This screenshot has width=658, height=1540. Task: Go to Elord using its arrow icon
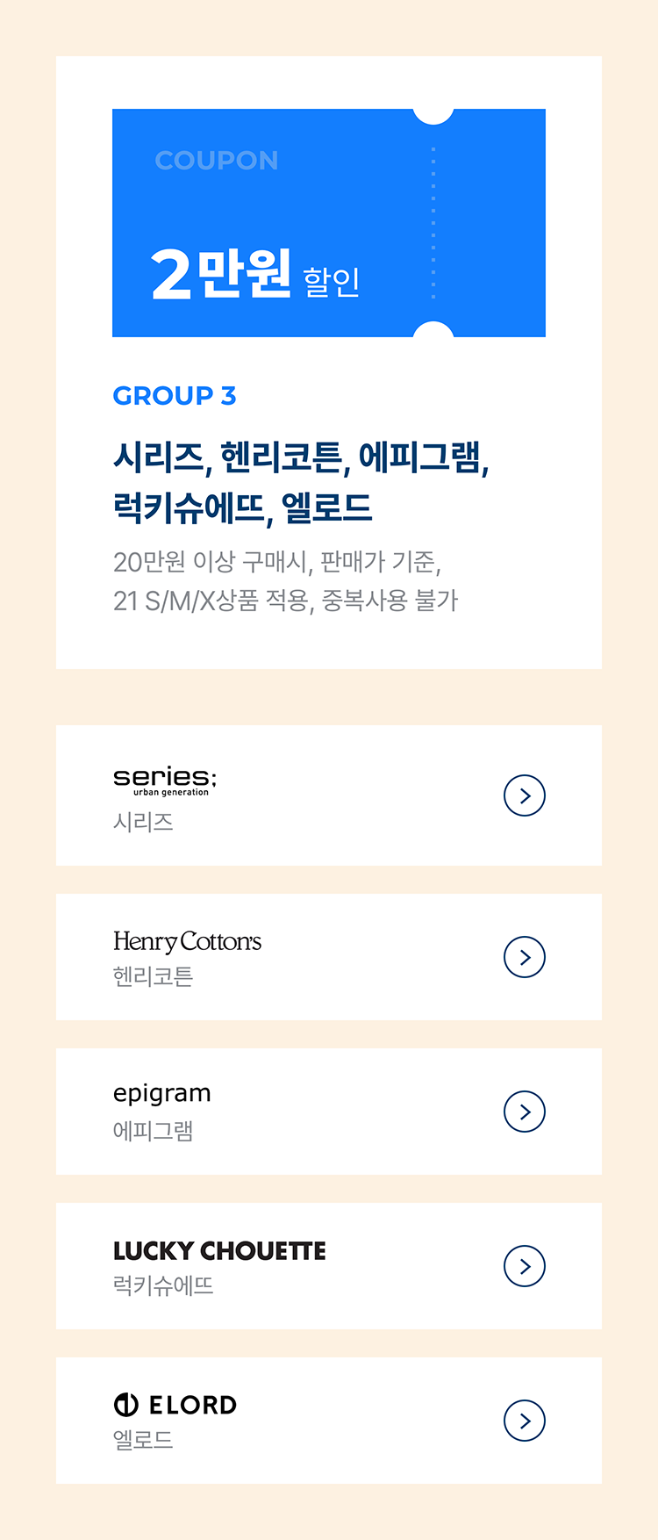pyautogui.click(x=525, y=1421)
